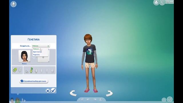This screenshot has height=103, width=183.
Task: Select the male gender symbol
Action: [x=15, y=70]
